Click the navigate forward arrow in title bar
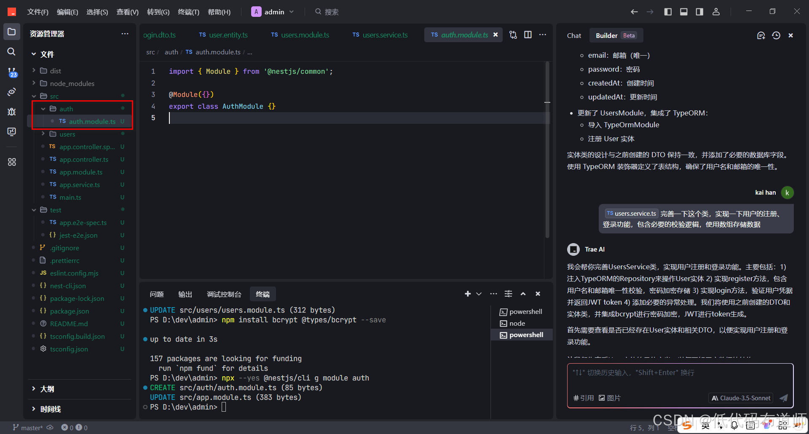The image size is (809, 434). (650, 12)
